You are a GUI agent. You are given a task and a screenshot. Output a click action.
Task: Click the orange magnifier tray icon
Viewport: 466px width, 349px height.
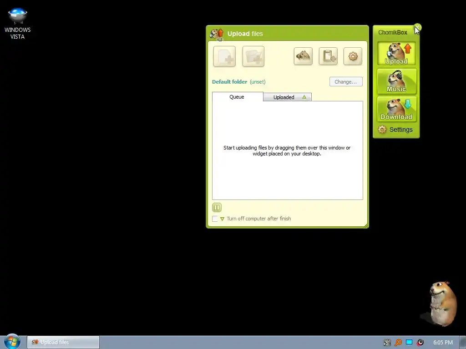pyautogui.click(x=398, y=343)
